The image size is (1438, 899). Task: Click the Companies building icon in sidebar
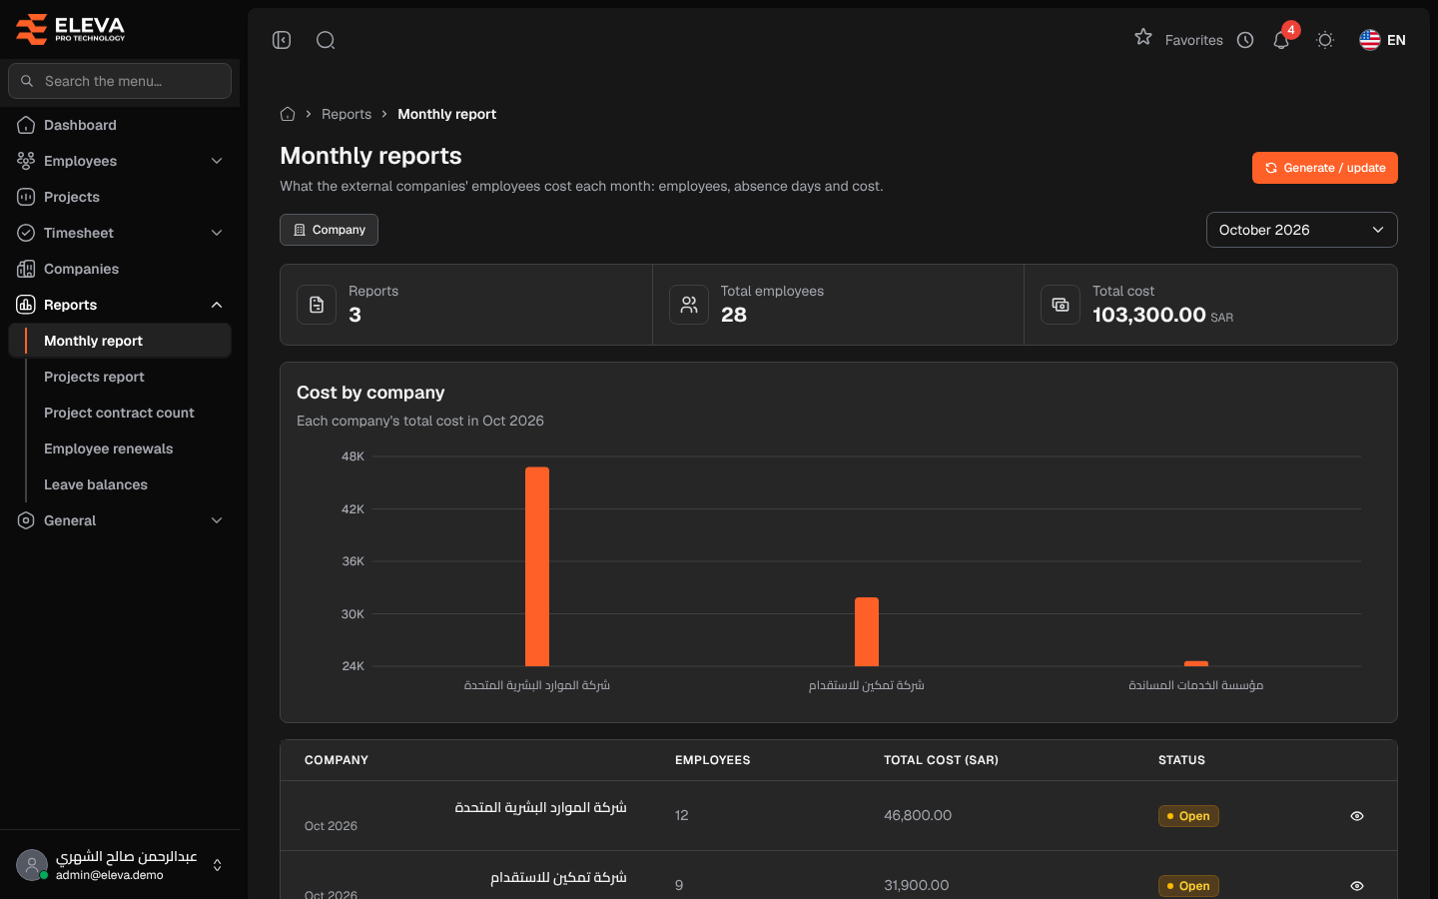click(26, 269)
